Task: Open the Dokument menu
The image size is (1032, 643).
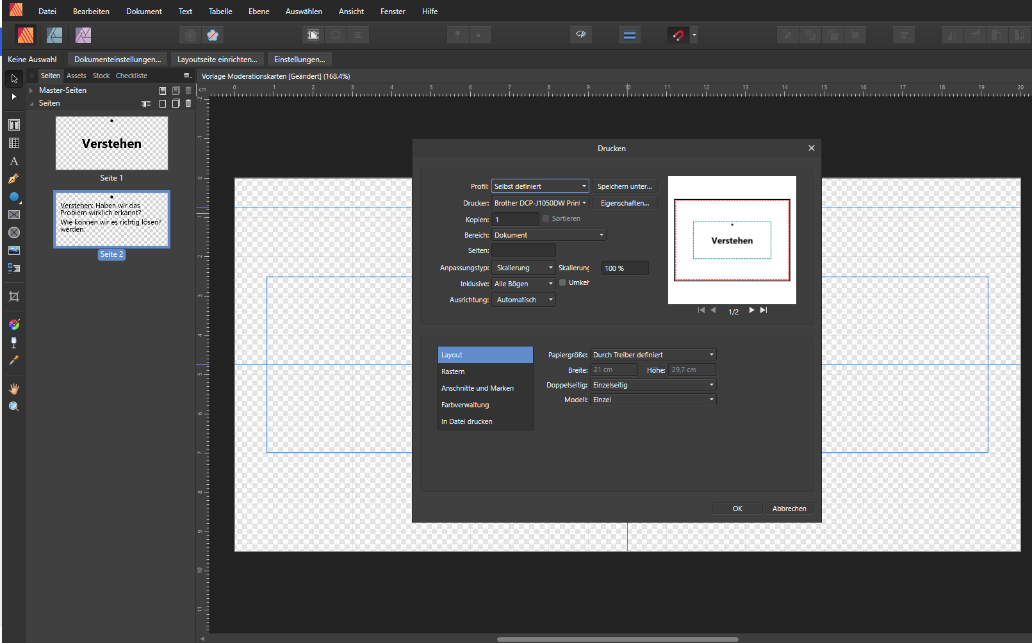Action: coord(143,12)
